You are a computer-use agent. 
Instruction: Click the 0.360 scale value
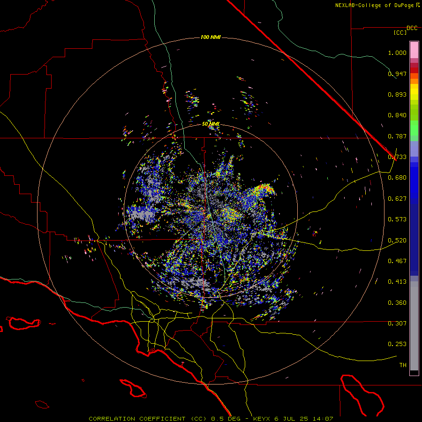[x=397, y=303]
